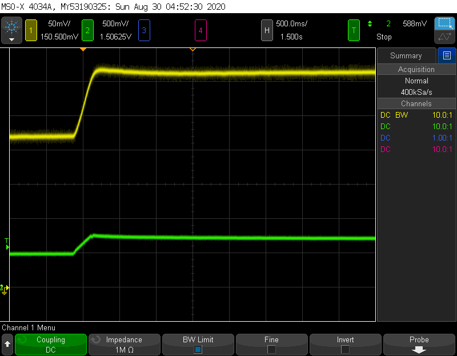Select the green channel 2 button
The height and width of the screenshot is (356, 457).
(87, 30)
